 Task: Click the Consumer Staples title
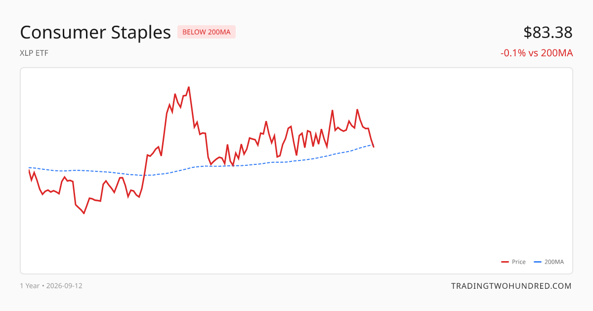coord(95,32)
